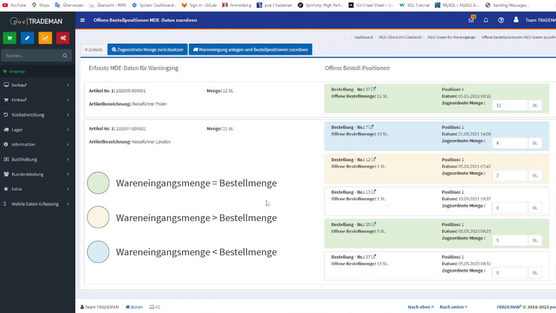Click the orange chart statistics quick button
This screenshot has width=556, height=313.
(45, 38)
